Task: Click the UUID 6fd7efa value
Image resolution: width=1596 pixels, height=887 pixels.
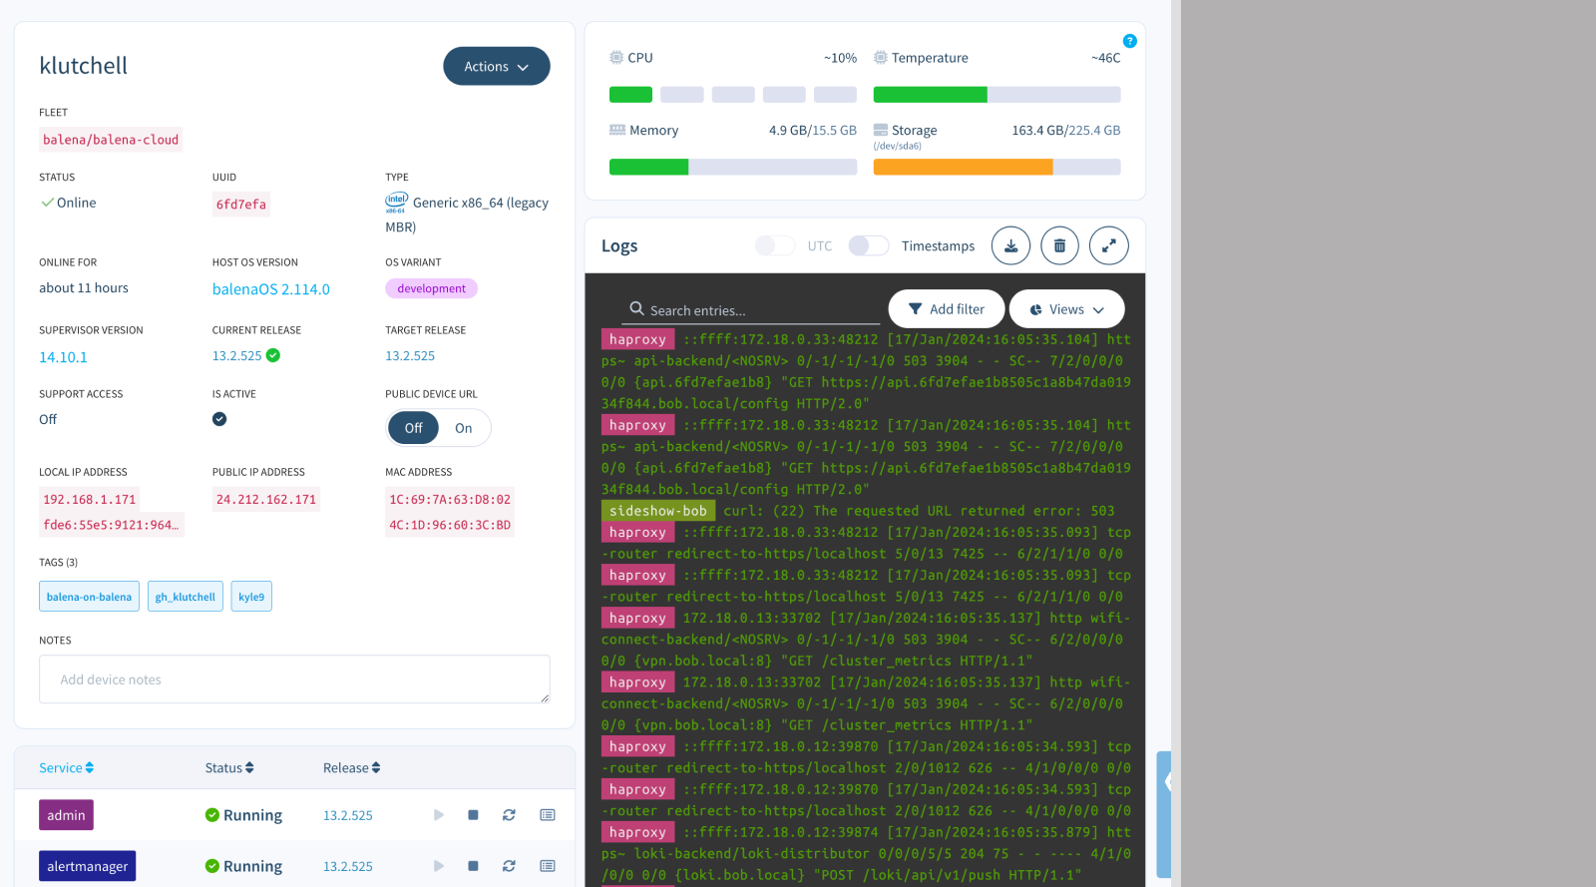Action: pos(241,205)
